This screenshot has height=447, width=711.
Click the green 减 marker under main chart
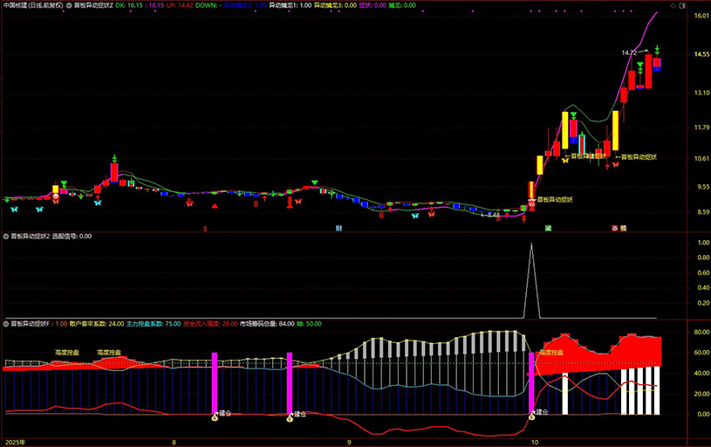tap(548, 229)
